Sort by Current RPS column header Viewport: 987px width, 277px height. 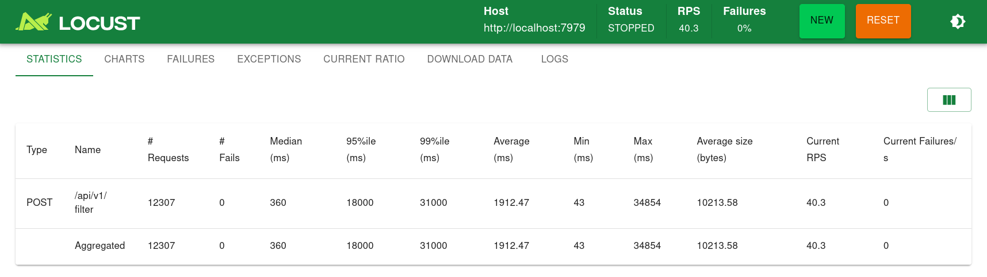[x=822, y=149]
